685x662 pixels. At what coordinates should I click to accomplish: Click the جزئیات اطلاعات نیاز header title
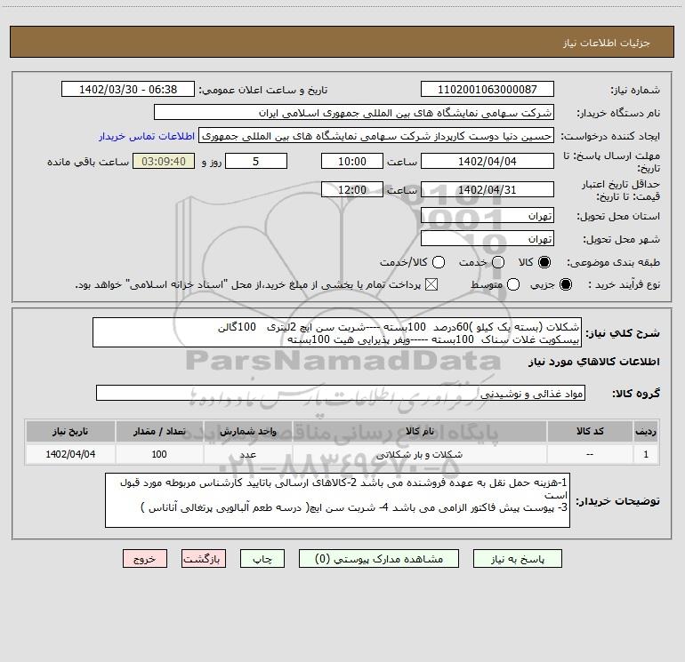pos(606,43)
